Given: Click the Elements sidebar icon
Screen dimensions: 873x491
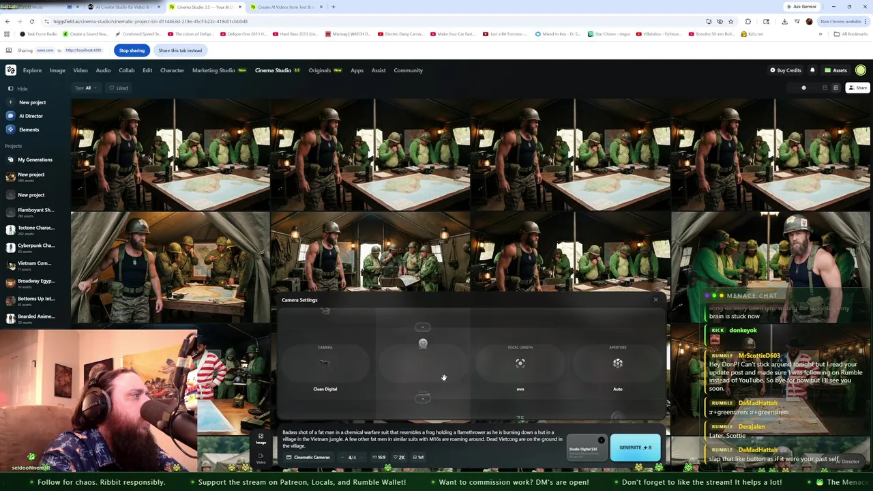Looking at the screenshot, I should pos(10,130).
